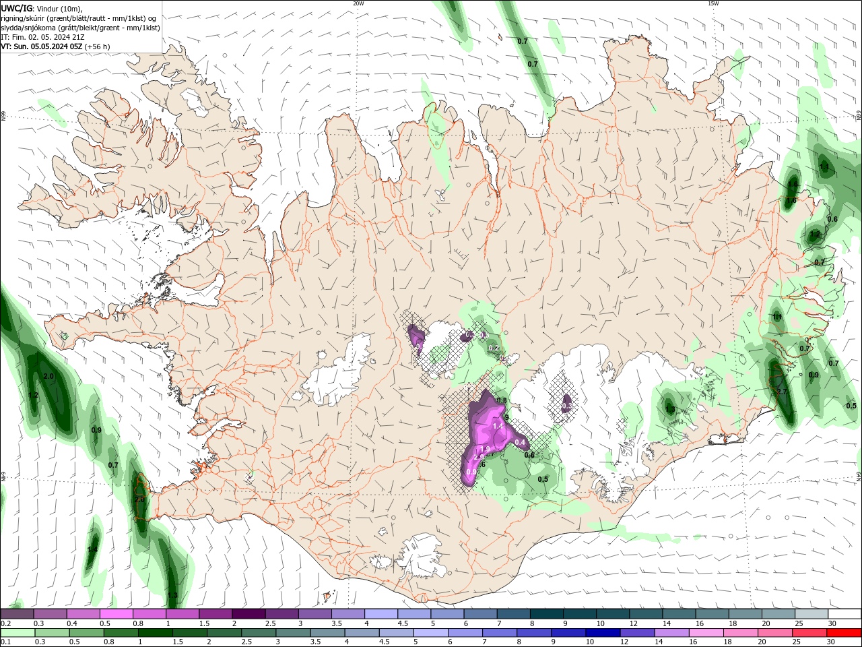Click the 0.5 value at the far east edge
Viewport: 862px width, 647px height.
point(851,406)
